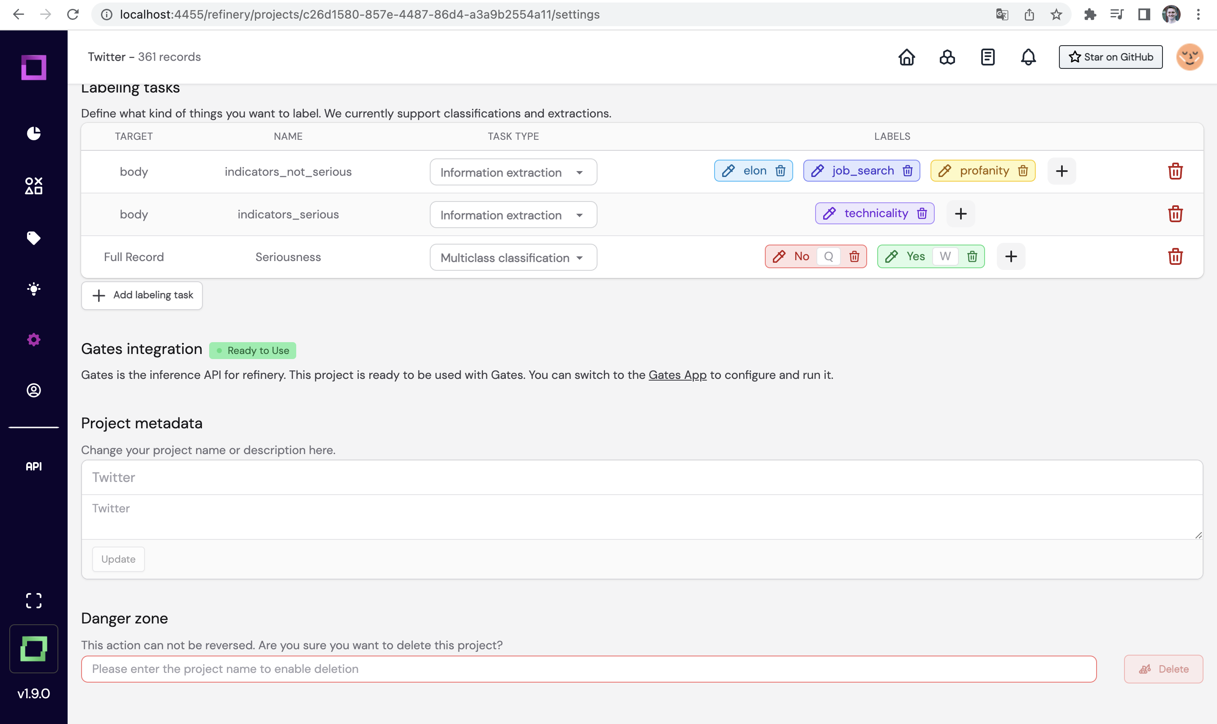Open the labeling tag sidebar icon

click(34, 238)
